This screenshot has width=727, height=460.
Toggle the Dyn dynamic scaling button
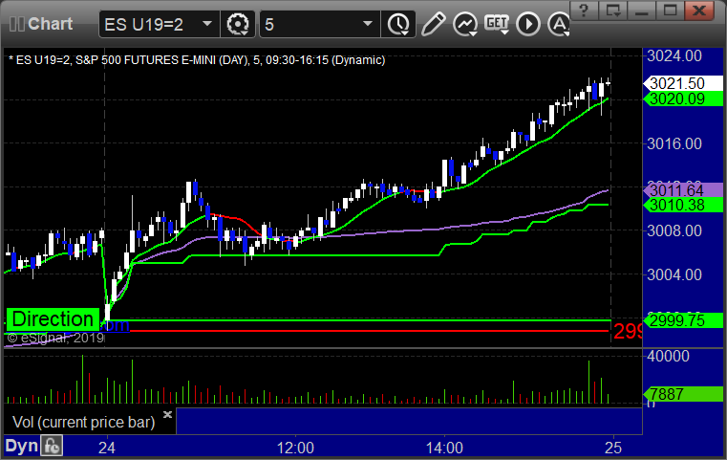pyautogui.click(x=21, y=446)
